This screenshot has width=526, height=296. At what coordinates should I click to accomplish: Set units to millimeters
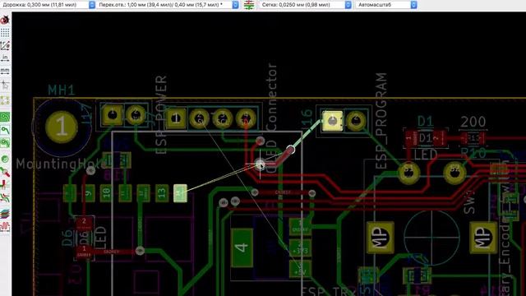click(x=5, y=71)
